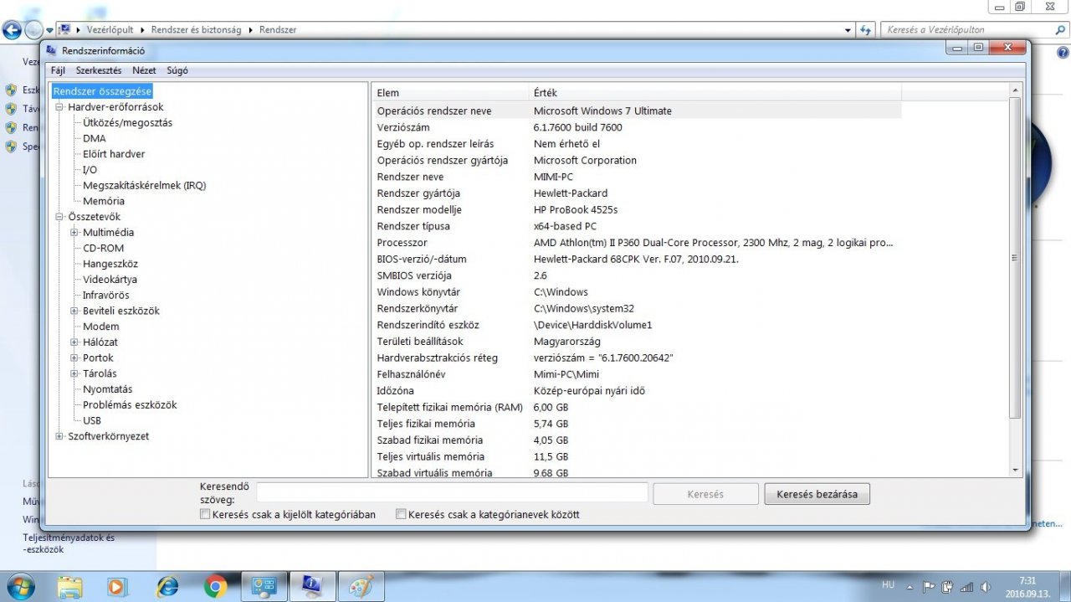Click the Keresés bezárása button

(817, 494)
